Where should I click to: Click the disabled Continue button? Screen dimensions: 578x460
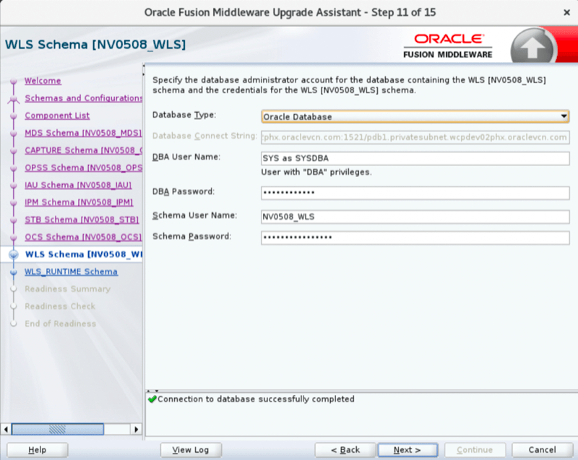tap(475, 450)
